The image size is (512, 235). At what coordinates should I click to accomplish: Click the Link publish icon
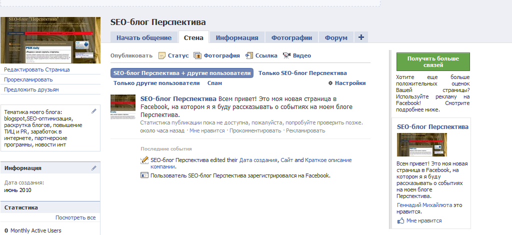[x=249, y=56]
